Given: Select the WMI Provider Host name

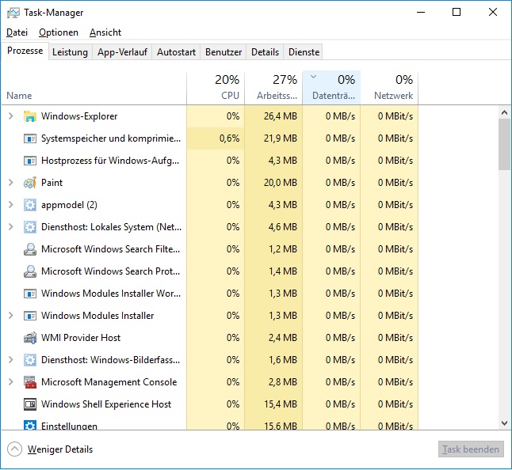Looking at the screenshot, I should click(x=81, y=338).
